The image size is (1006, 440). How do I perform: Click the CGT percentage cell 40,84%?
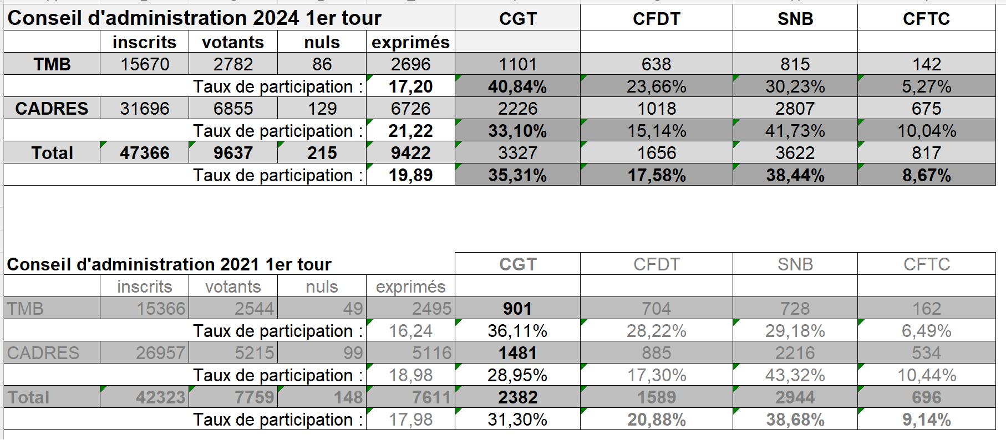click(517, 86)
